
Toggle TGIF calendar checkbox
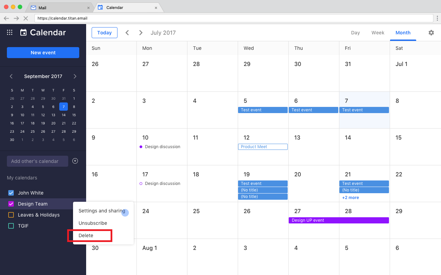(x=11, y=226)
